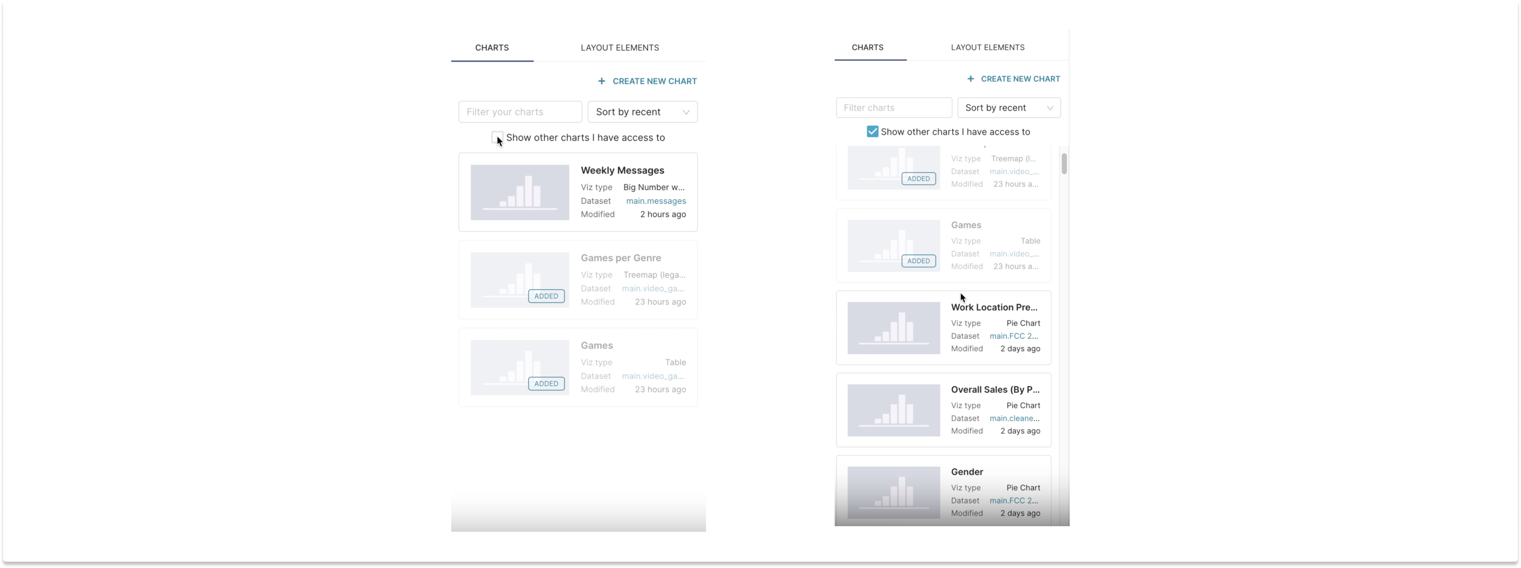This screenshot has height=568, width=1521.
Task: Select CHARTS tab on left panel
Action: click(493, 47)
